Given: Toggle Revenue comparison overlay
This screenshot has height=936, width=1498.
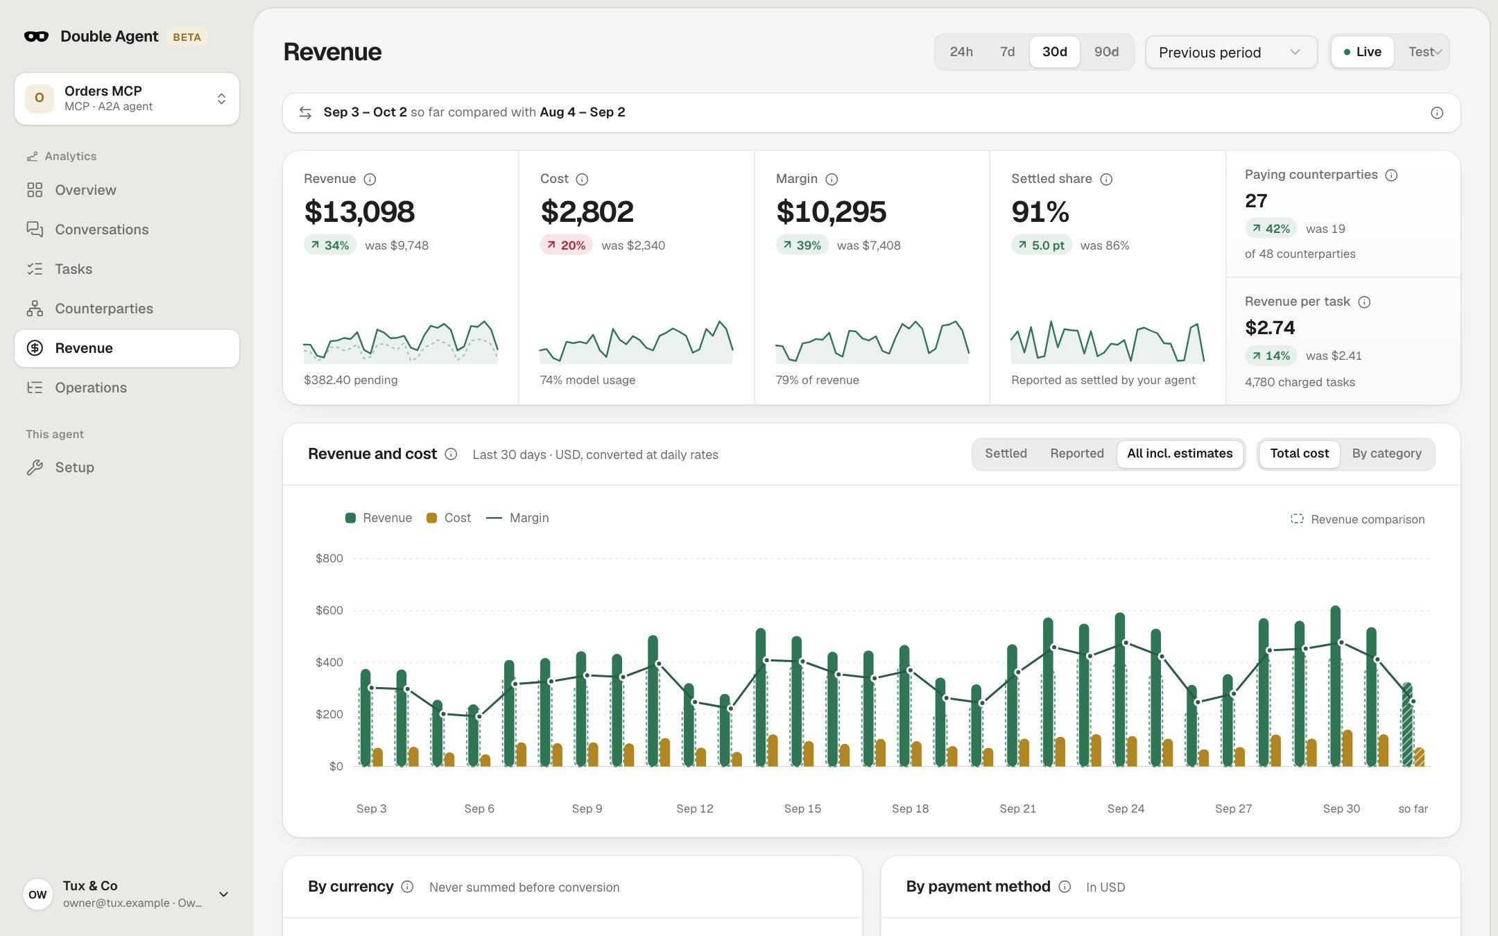Looking at the screenshot, I should click(1357, 519).
